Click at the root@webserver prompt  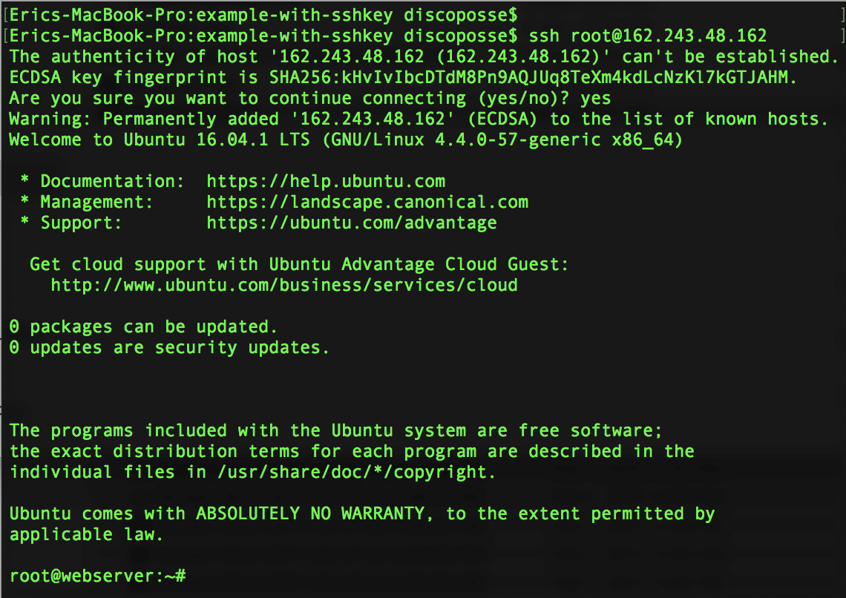(x=97, y=576)
